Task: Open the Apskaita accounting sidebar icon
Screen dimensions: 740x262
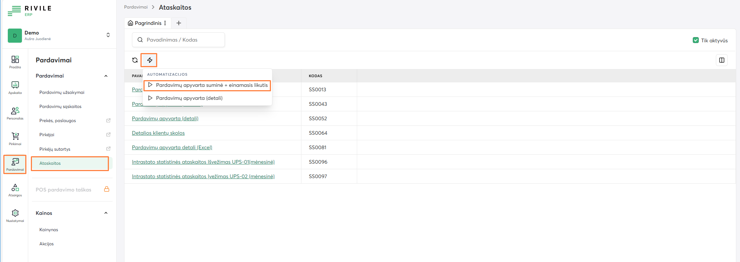Action: pyautogui.click(x=15, y=87)
